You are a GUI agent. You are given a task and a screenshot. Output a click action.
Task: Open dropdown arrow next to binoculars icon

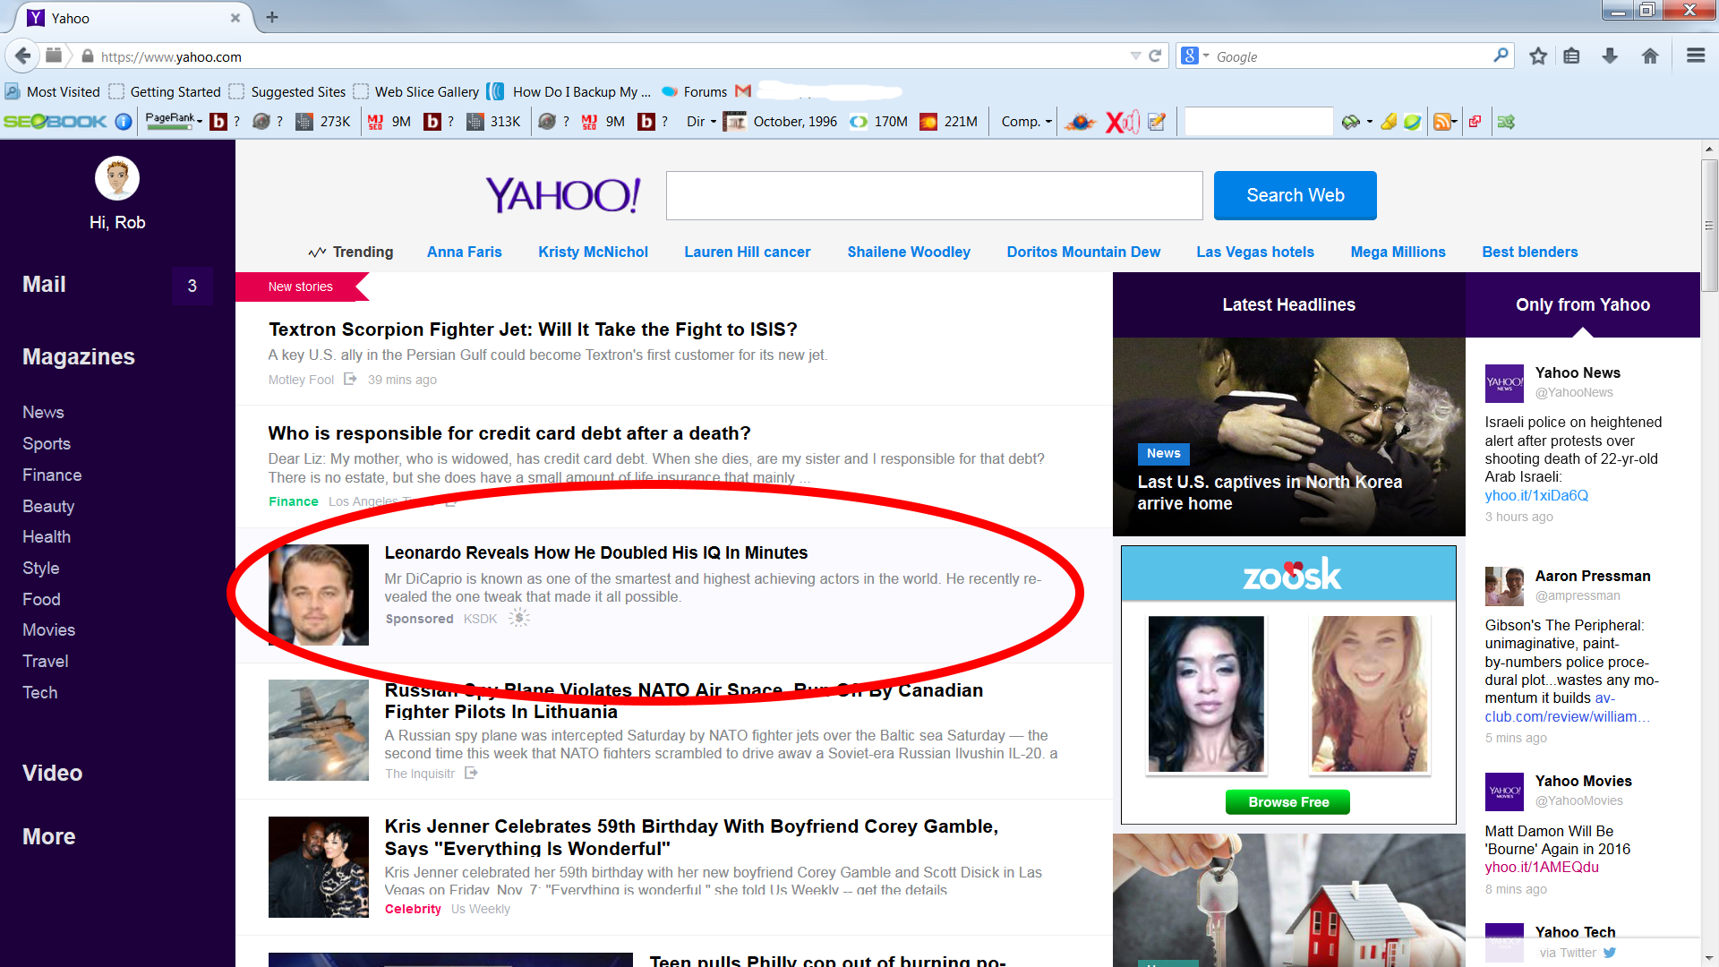click(x=1370, y=122)
